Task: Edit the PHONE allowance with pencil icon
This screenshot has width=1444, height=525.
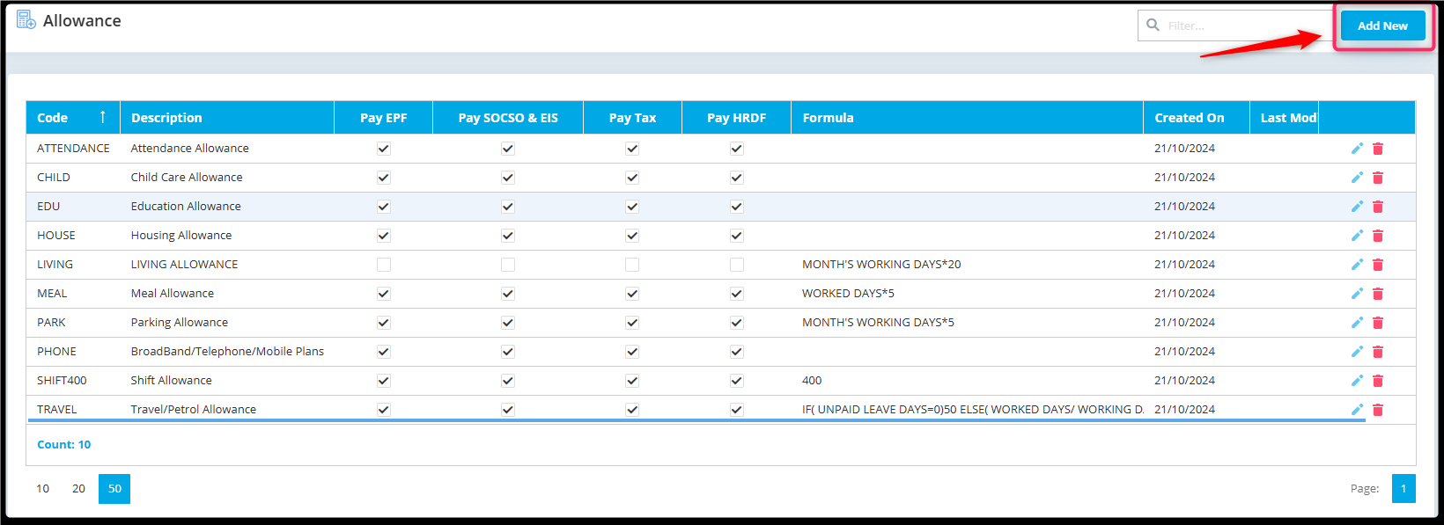Action: [1357, 352]
